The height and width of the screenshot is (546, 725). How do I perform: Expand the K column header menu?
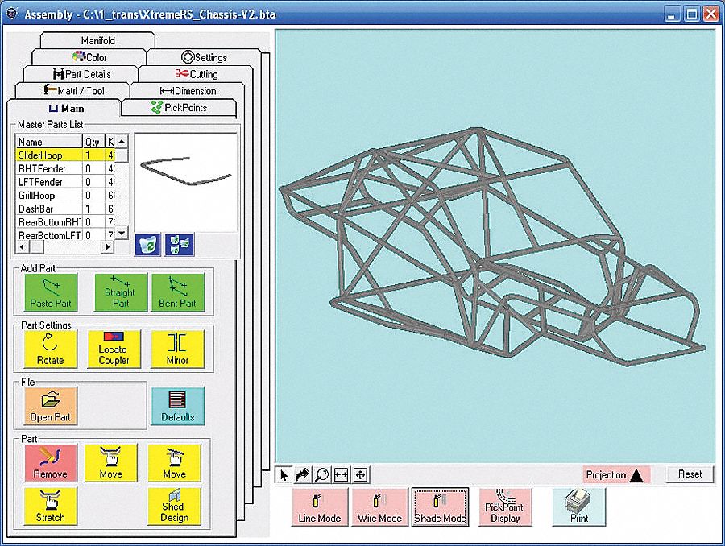tap(110, 141)
